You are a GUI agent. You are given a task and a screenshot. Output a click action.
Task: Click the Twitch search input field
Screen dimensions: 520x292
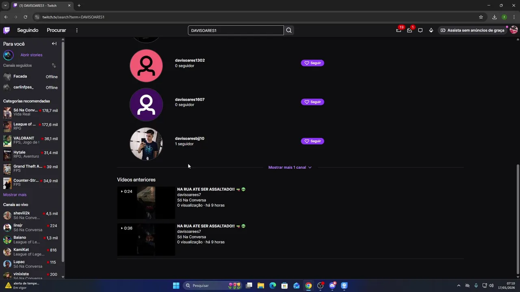[236, 30]
